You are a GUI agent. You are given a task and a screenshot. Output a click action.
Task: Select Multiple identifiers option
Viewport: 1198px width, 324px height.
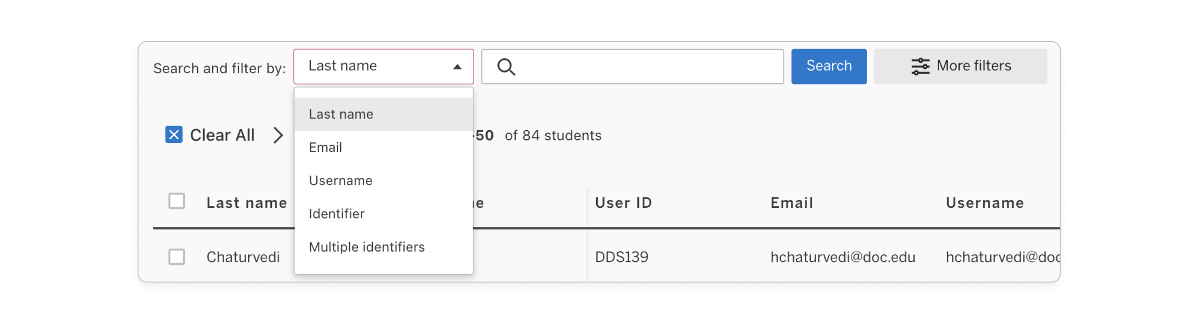tap(367, 247)
